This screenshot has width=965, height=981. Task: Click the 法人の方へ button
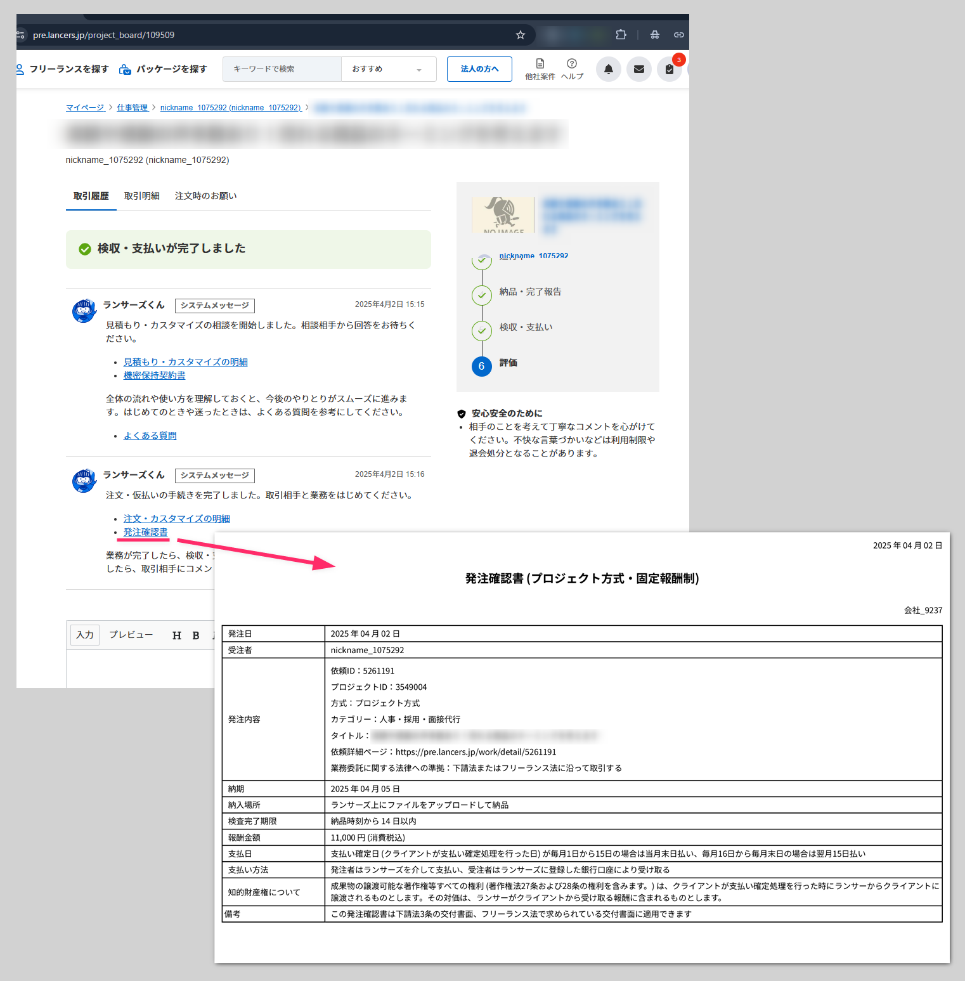479,69
